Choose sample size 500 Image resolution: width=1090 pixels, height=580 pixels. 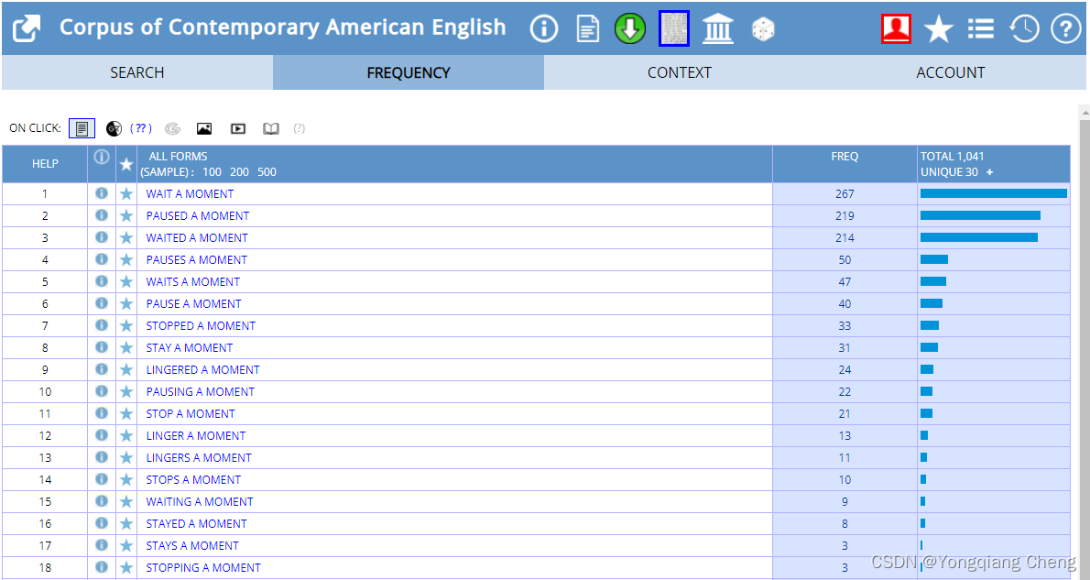pos(267,171)
